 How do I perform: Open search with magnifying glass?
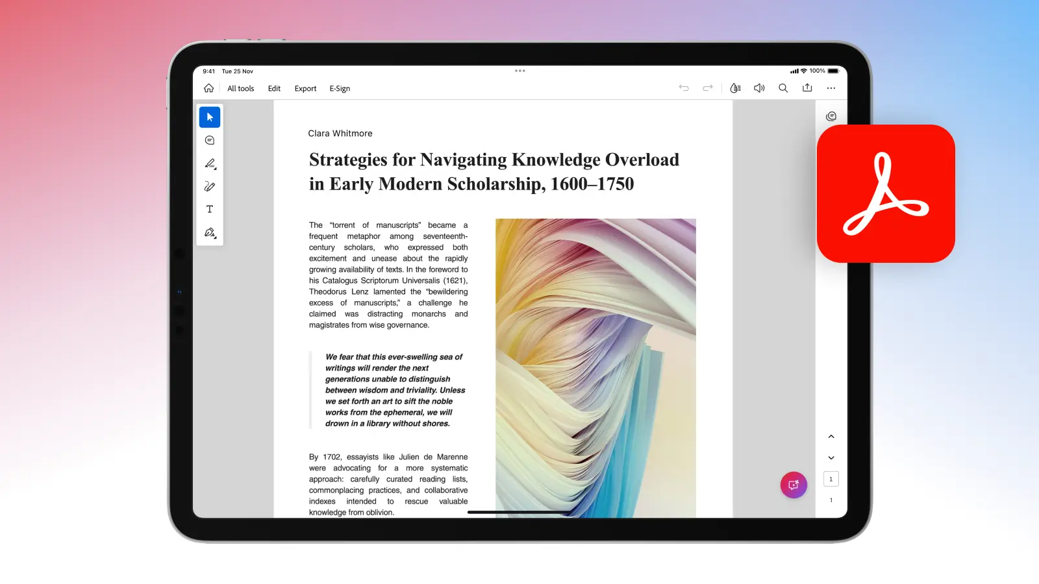point(783,88)
